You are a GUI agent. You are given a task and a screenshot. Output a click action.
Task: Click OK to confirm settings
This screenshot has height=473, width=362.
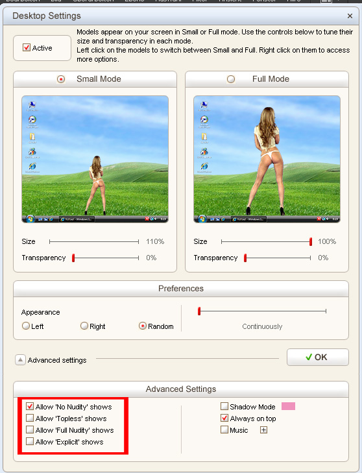(x=318, y=357)
